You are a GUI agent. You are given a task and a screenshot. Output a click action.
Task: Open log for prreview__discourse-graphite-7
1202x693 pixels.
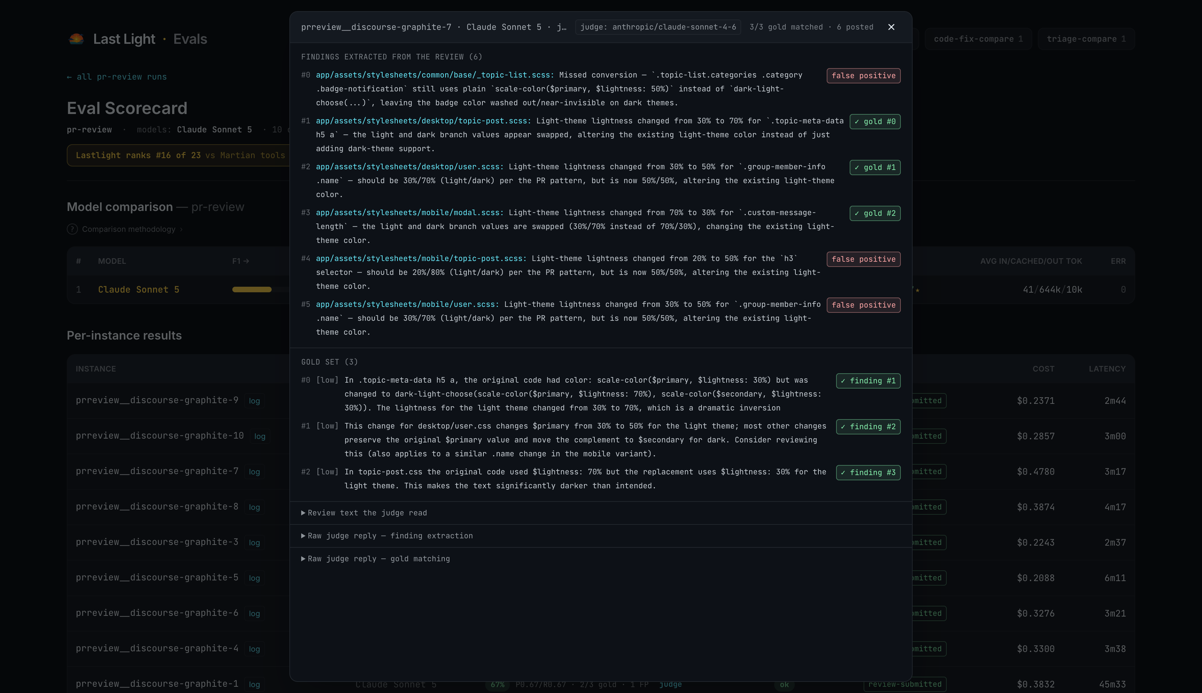click(x=254, y=472)
